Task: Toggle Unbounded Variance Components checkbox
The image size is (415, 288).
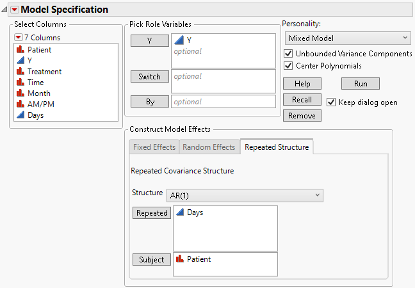Action: pos(288,54)
